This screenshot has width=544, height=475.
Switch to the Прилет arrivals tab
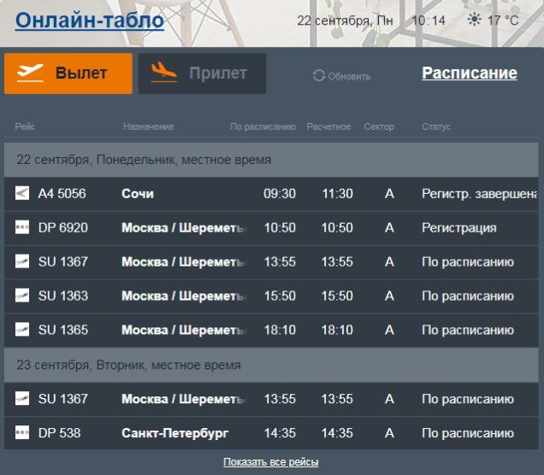[202, 73]
